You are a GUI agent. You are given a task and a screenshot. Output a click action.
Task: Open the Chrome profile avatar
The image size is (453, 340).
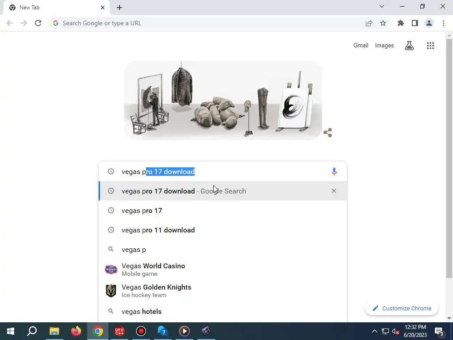[429, 23]
